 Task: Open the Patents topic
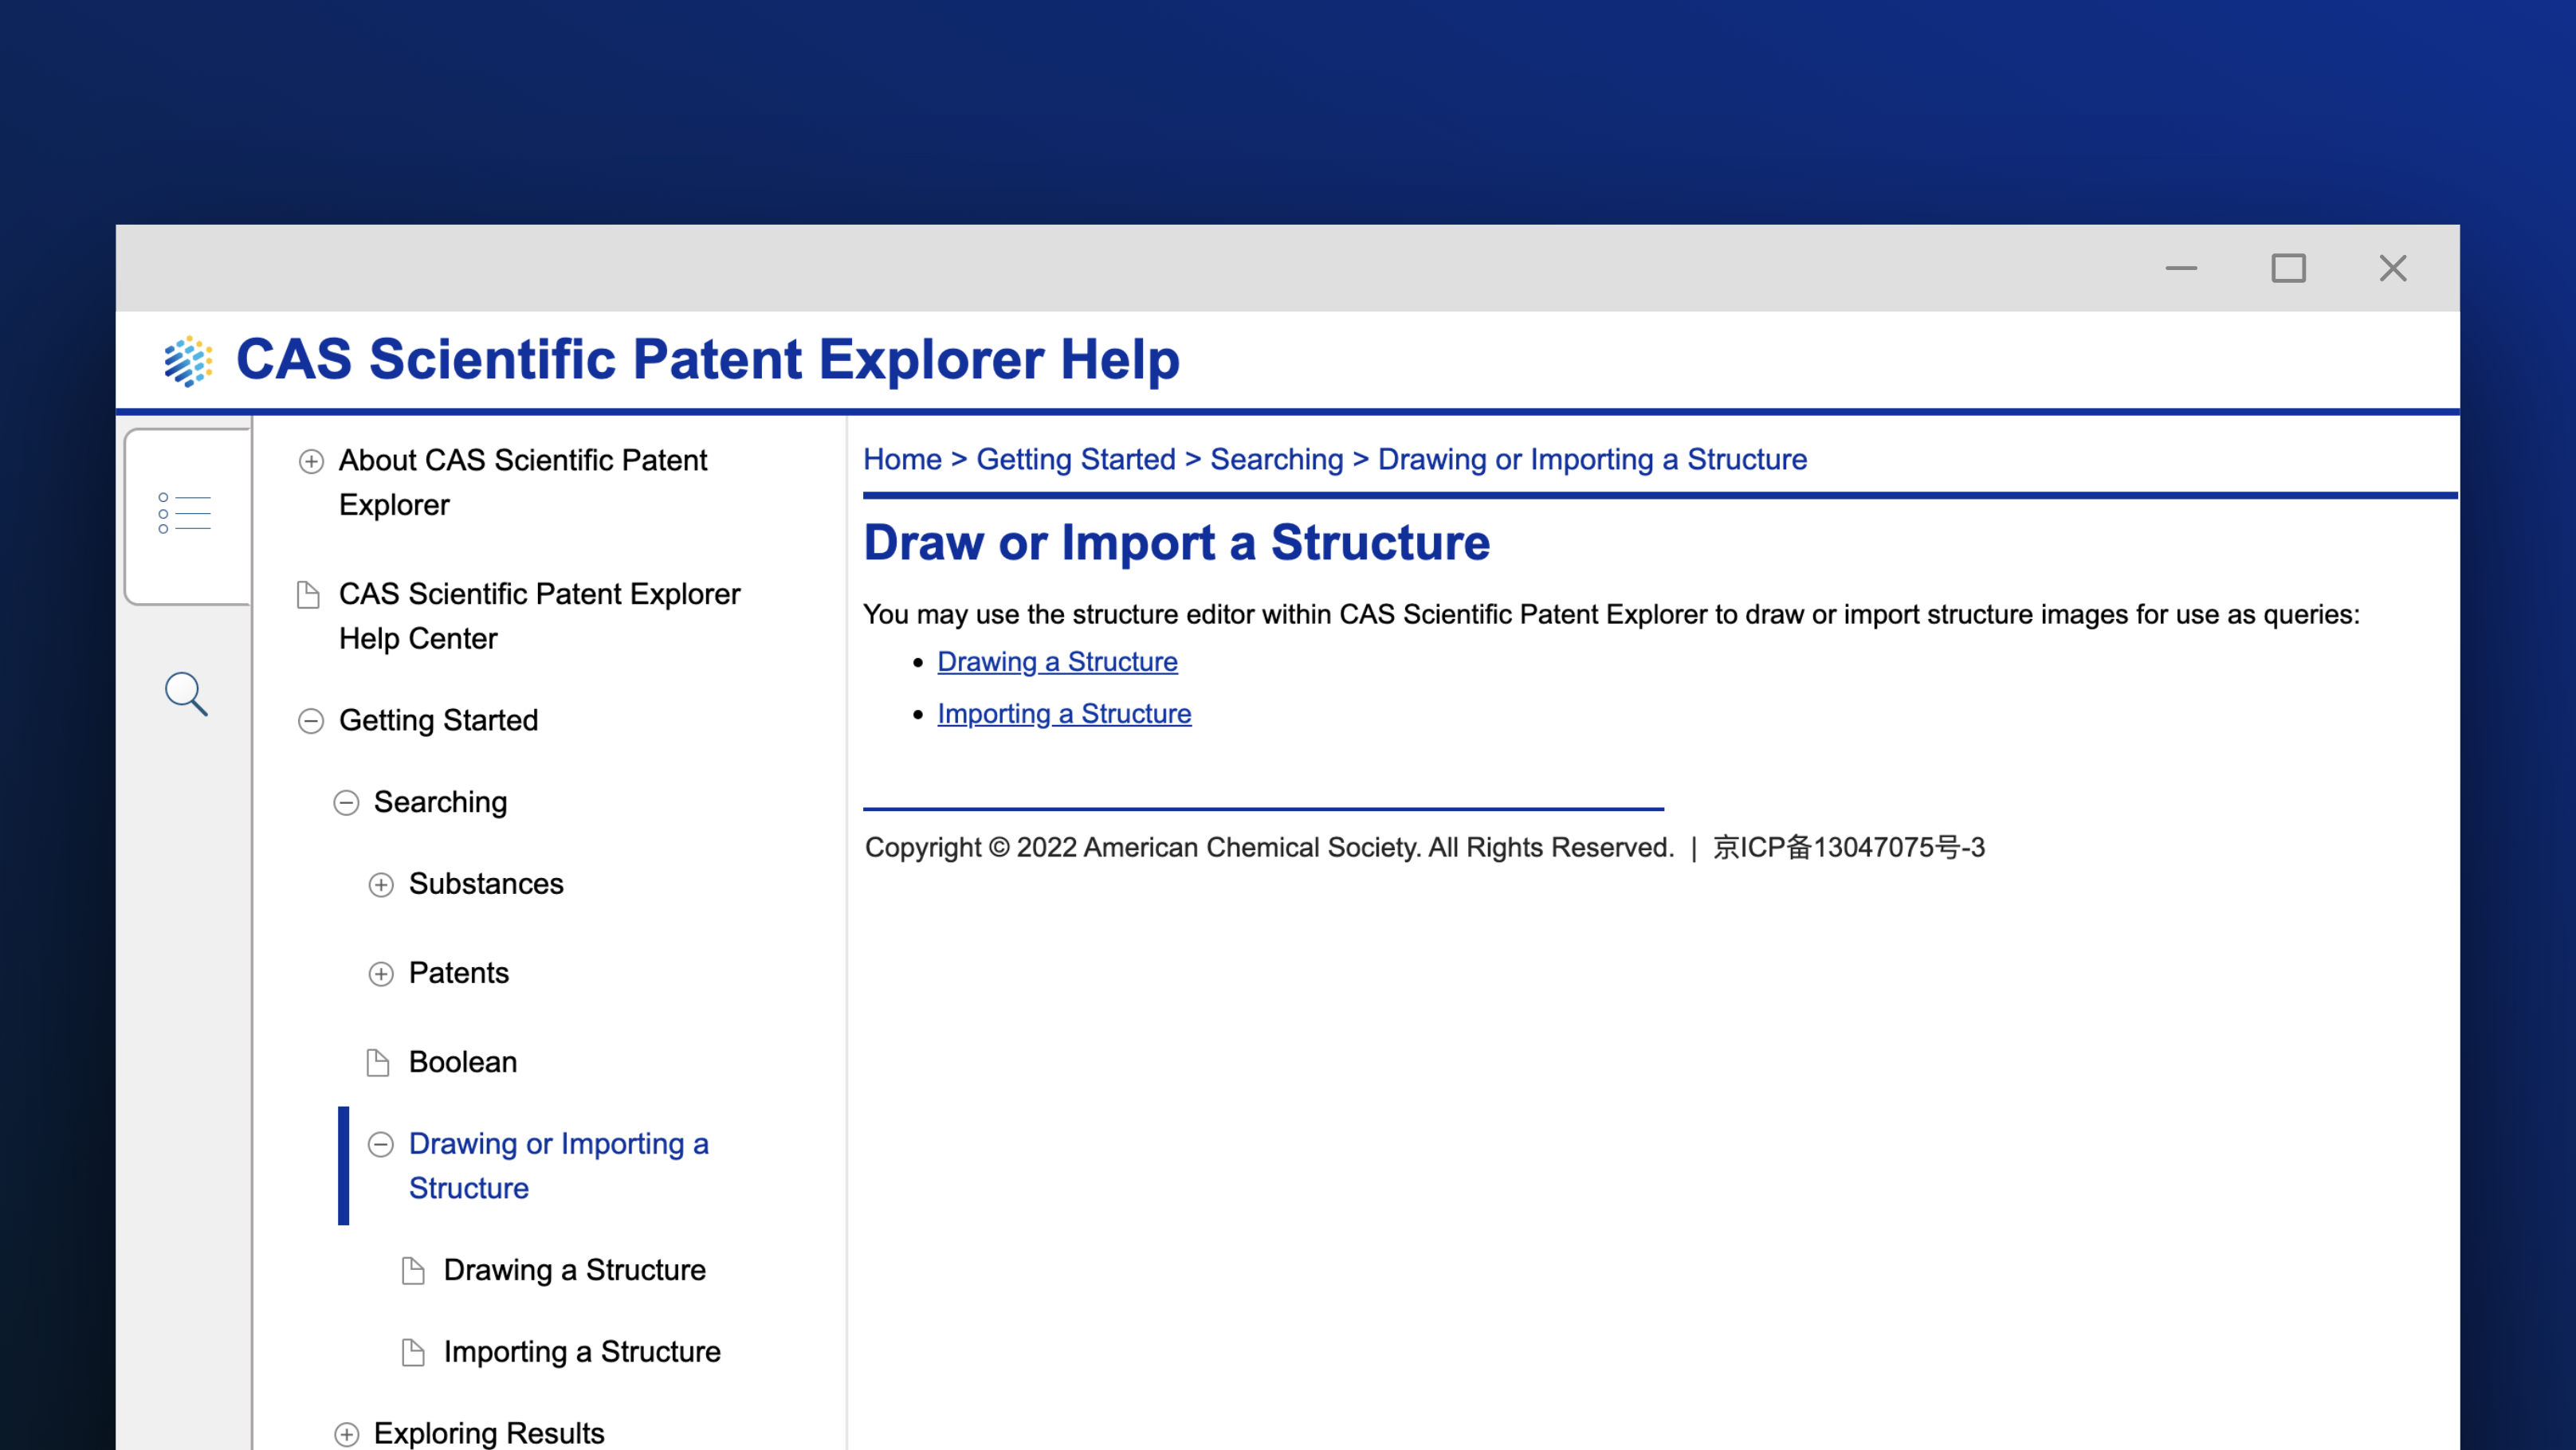[x=459, y=974]
